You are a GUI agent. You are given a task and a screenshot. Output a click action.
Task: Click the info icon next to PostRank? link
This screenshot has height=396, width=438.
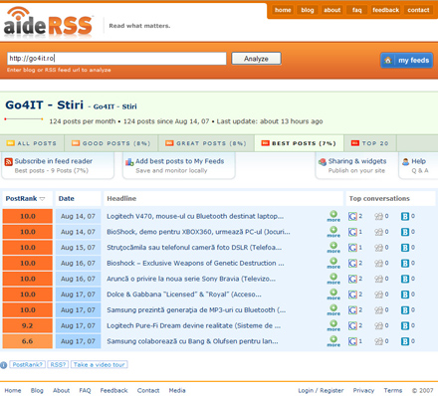[x=4, y=365]
